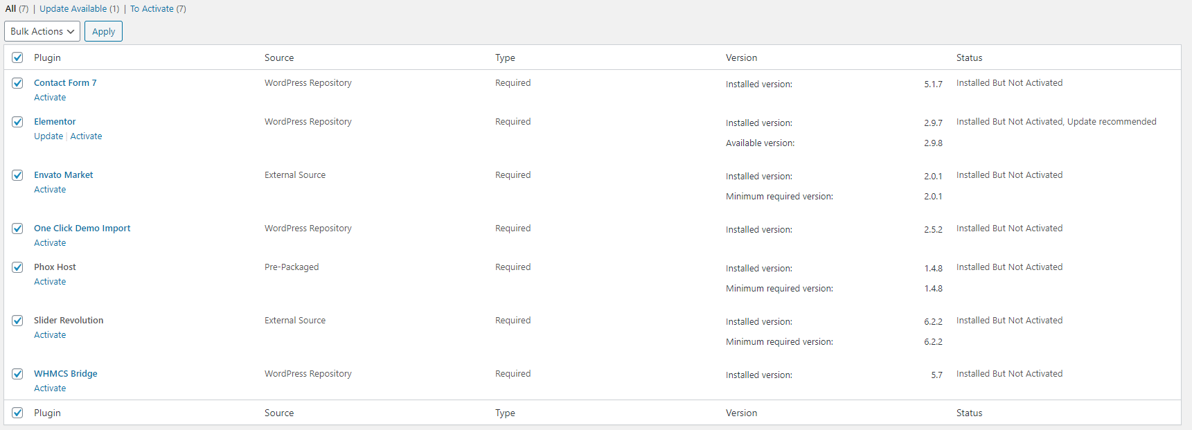This screenshot has height=430, width=1192.
Task: Click the footer Status column label
Action: [969, 413]
